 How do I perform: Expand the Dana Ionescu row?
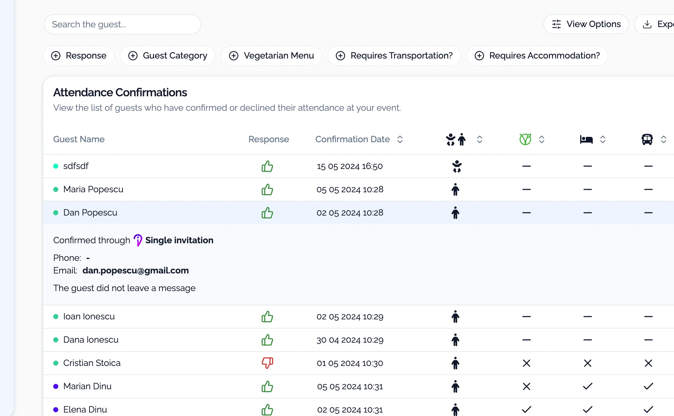[358, 340]
